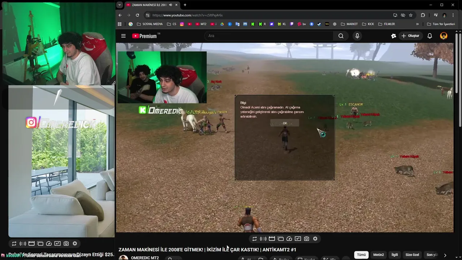Click speedometer icon in left stream panel toolbar

click(x=49, y=244)
